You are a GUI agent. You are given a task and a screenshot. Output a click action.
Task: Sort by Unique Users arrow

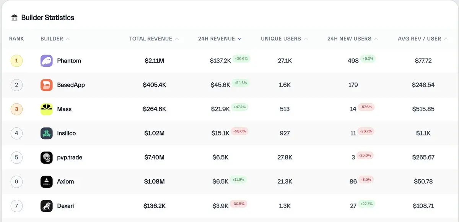pos(306,39)
